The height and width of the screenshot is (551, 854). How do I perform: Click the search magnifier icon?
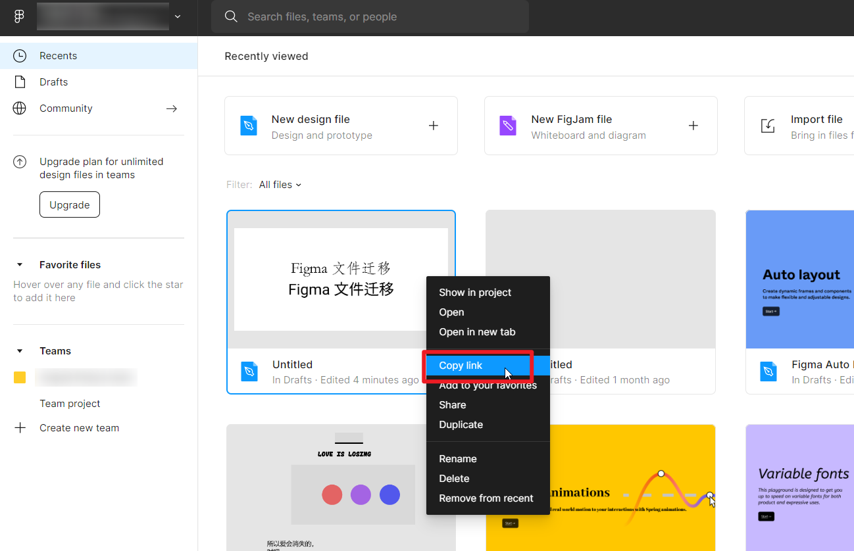coord(230,16)
